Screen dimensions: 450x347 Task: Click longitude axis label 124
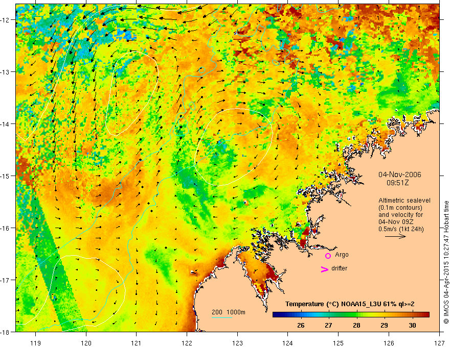point(288,343)
